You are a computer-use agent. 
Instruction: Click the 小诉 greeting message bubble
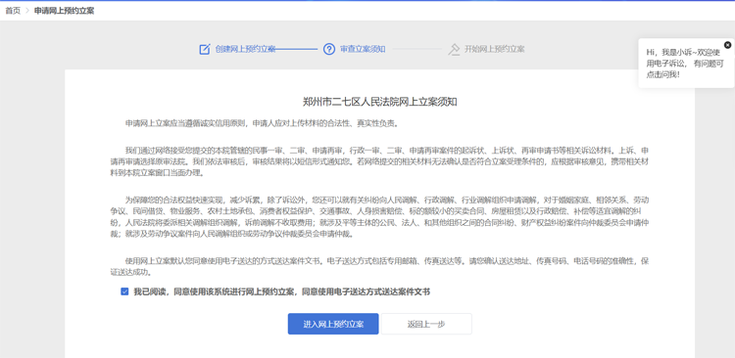coord(686,64)
